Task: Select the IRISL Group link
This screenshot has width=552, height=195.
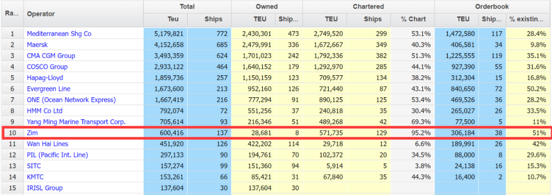Action: click(44, 188)
